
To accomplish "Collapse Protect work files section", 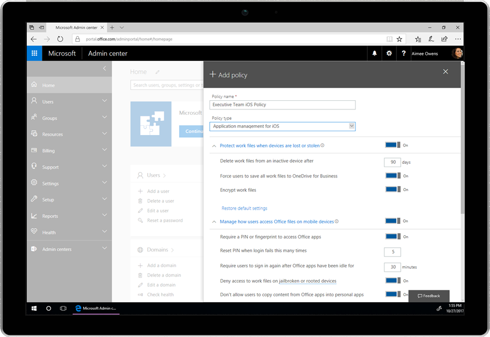I will (x=213, y=146).
